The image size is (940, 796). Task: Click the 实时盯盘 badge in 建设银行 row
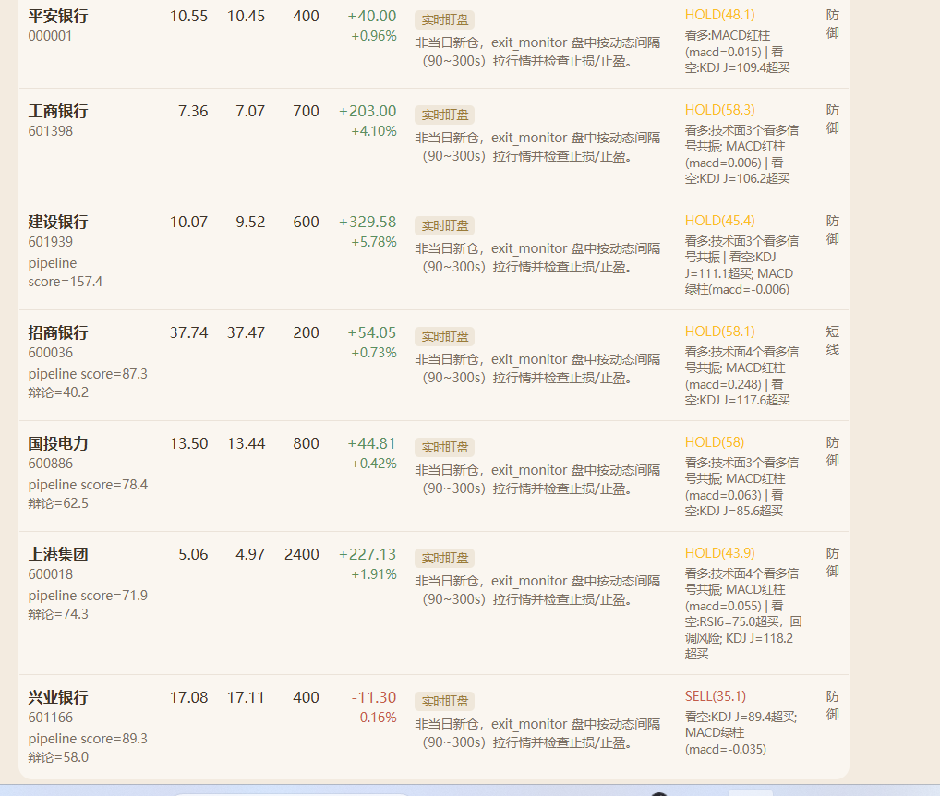point(444,225)
